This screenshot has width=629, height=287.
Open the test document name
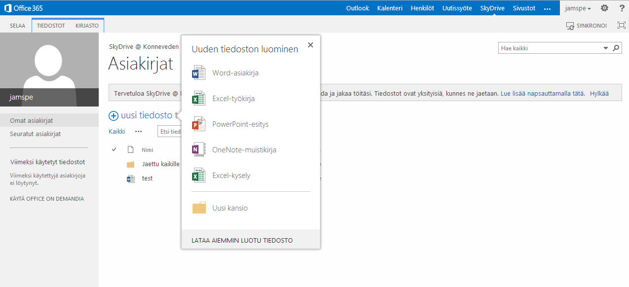(x=147, y=179)
